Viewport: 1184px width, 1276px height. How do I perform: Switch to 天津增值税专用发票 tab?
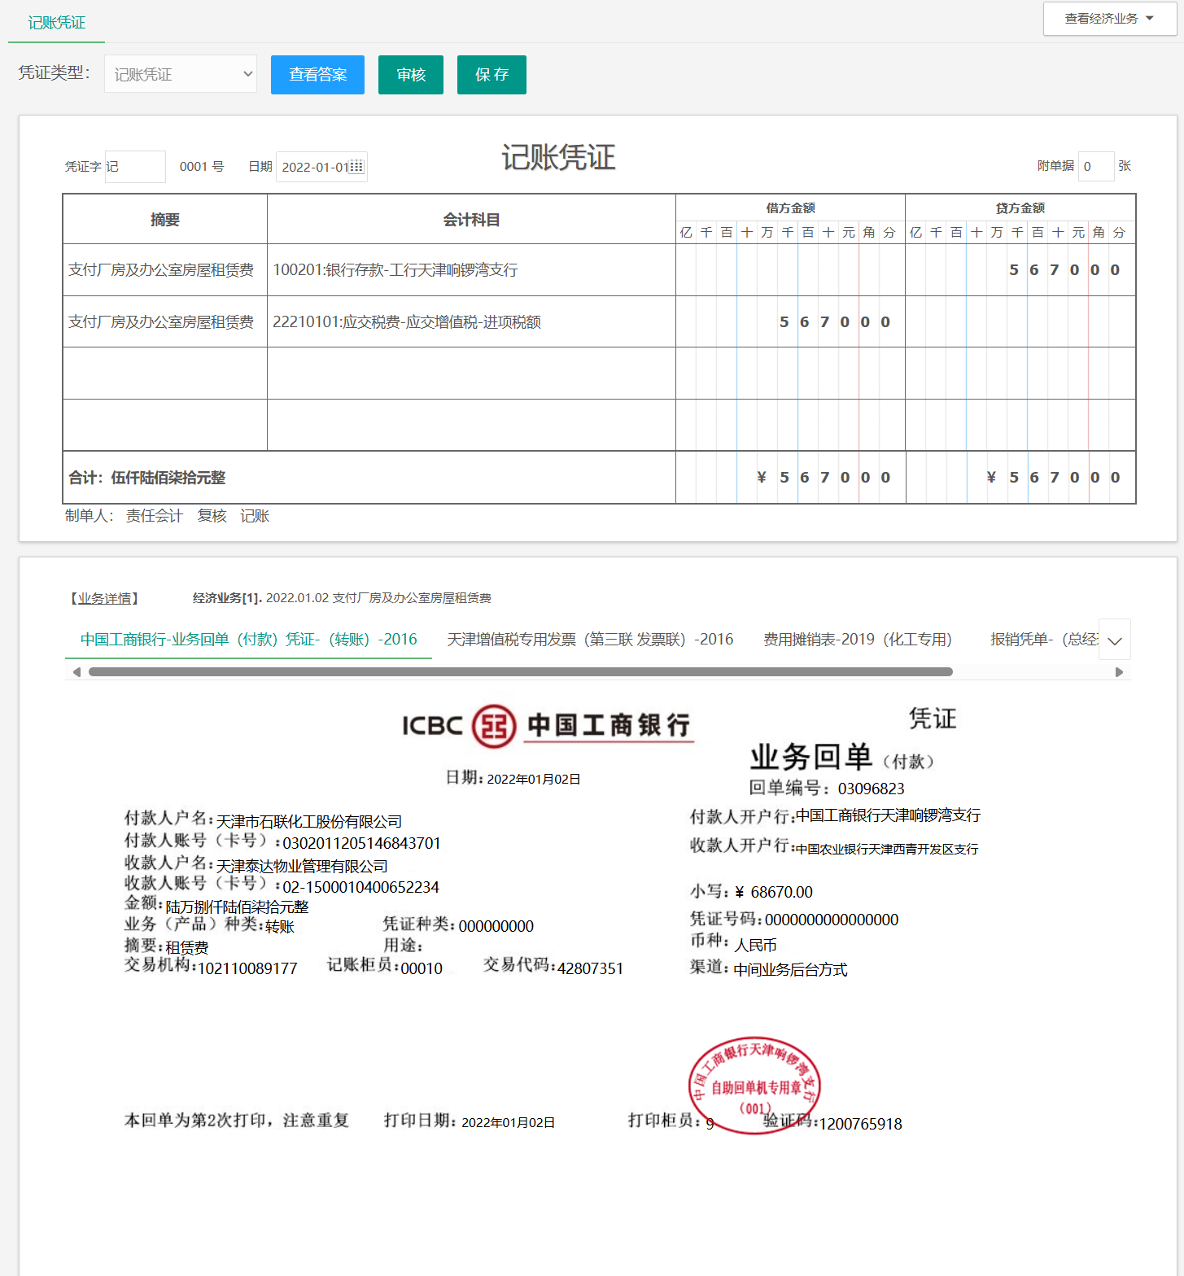(590, 640)
